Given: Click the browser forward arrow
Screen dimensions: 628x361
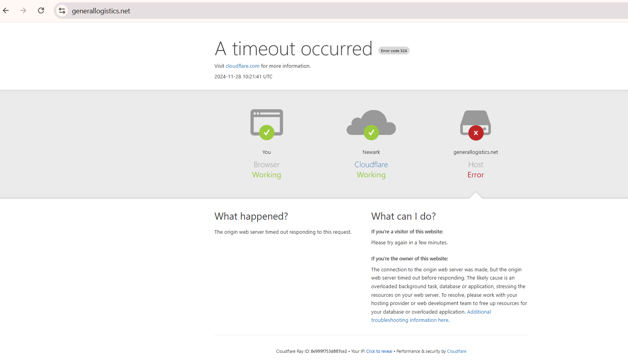Looking at the screenshot, I should (23, 11).
